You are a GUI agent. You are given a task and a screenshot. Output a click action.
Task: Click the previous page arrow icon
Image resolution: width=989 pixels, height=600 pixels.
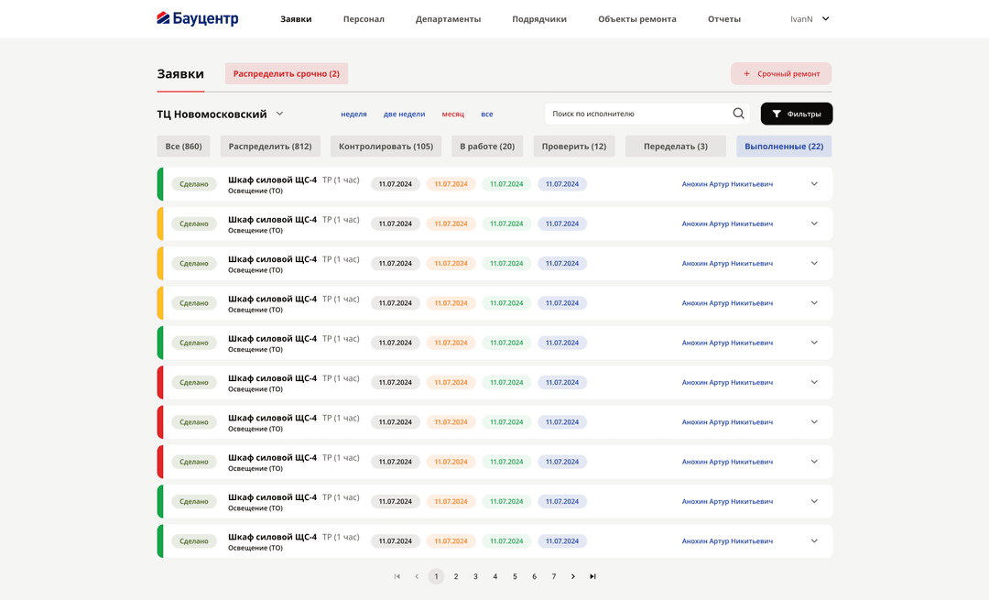pos(417,576)
